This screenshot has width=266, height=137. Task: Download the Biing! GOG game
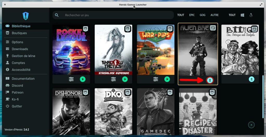point(251,79)
